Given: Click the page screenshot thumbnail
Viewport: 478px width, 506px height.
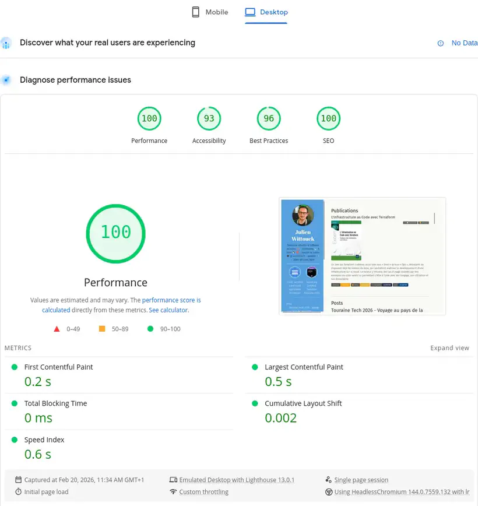Looking at the screenshot, I should pyautogui.click(x=361, y=255).
